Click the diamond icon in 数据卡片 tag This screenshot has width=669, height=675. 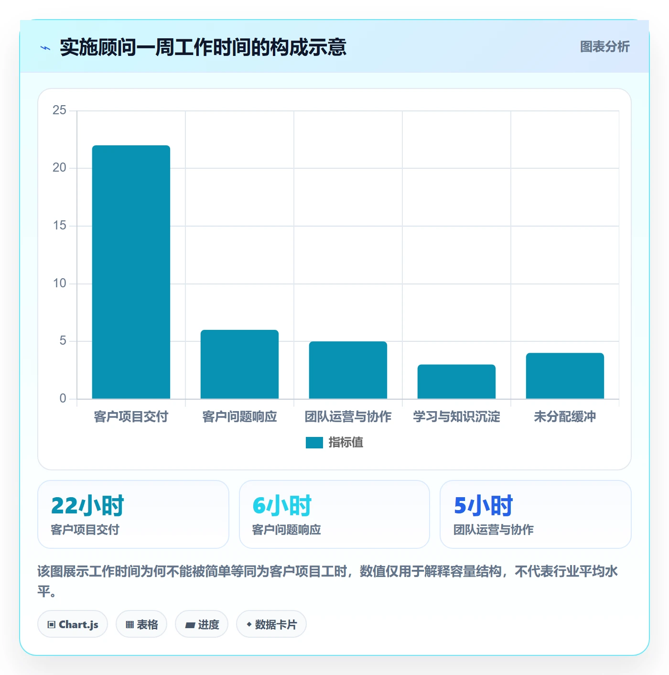[249, 624]
